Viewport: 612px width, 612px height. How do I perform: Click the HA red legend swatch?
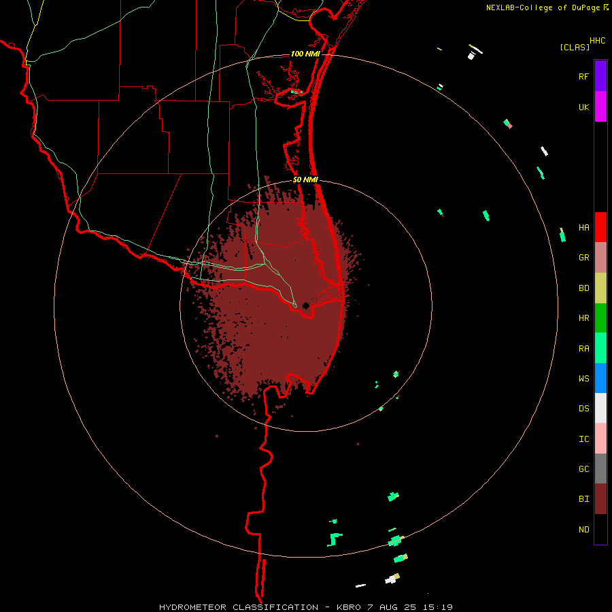tap(600, 227)
